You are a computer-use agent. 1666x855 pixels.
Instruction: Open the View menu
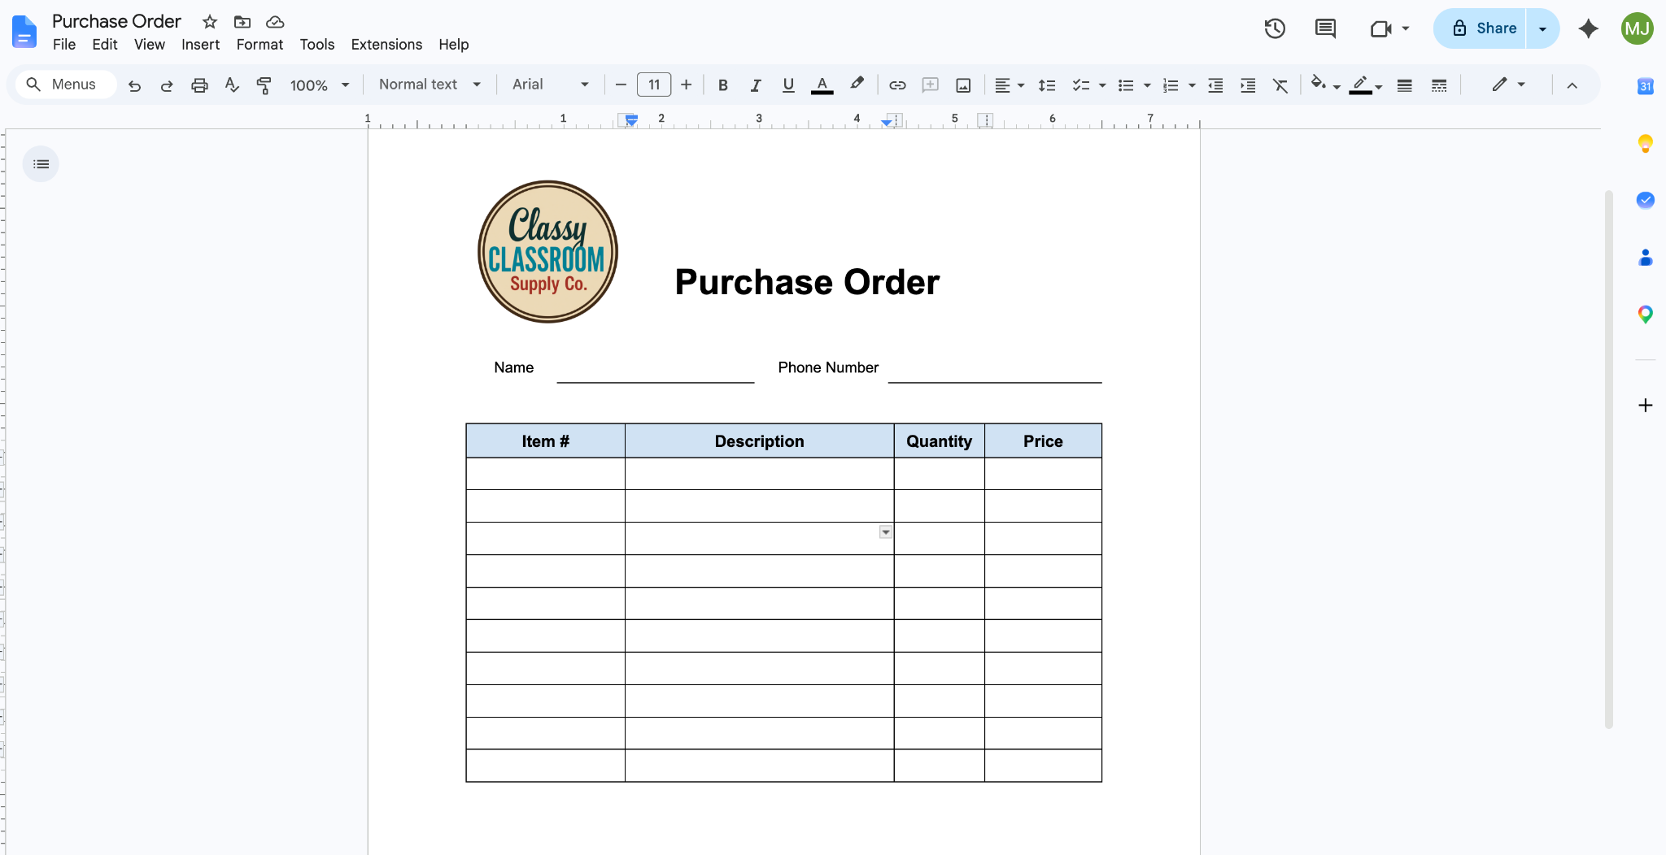pos(150,45)
